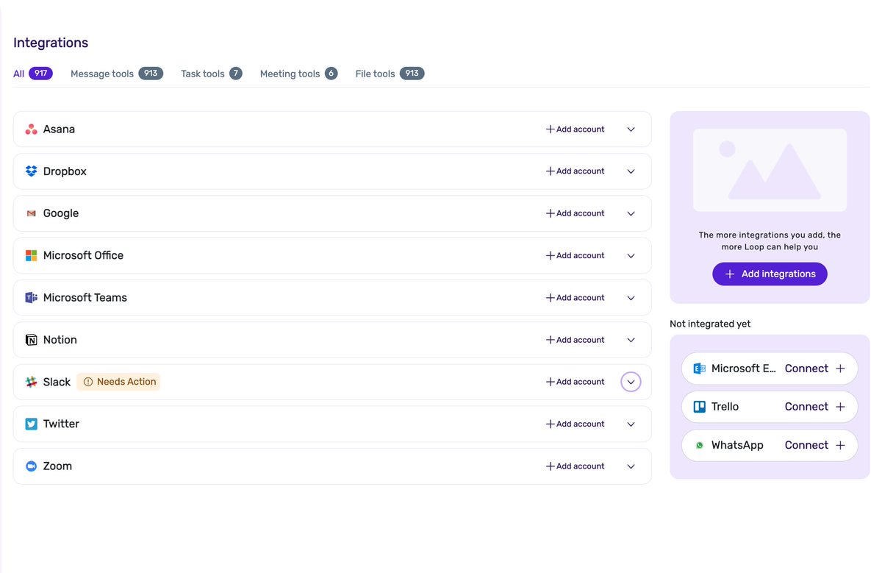The width and height of the screenshot is (882, 573).
Task: Switch to the Meeting tools tab
Action: (298, 74)
